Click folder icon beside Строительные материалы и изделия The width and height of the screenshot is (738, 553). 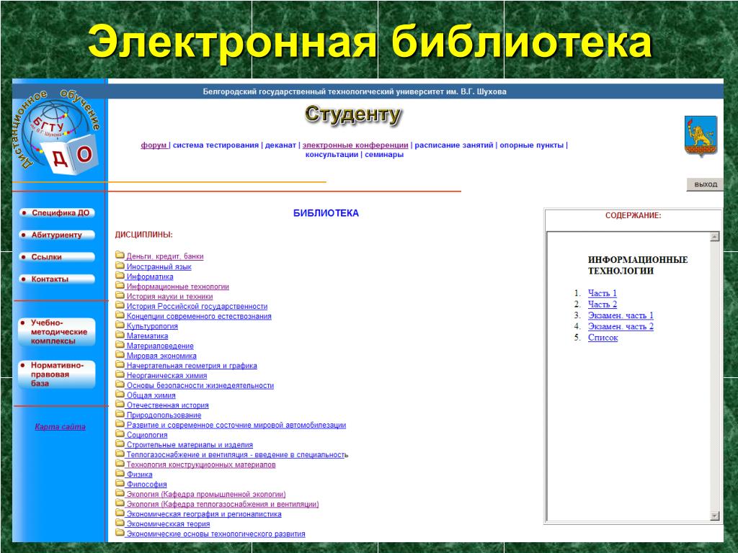point(120,444)
